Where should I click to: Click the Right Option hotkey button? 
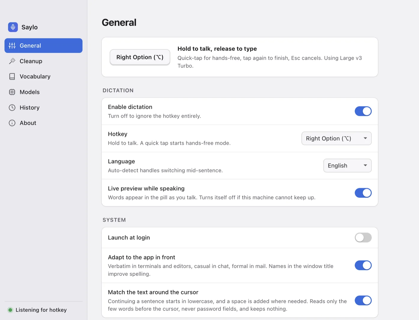(140, 57)
